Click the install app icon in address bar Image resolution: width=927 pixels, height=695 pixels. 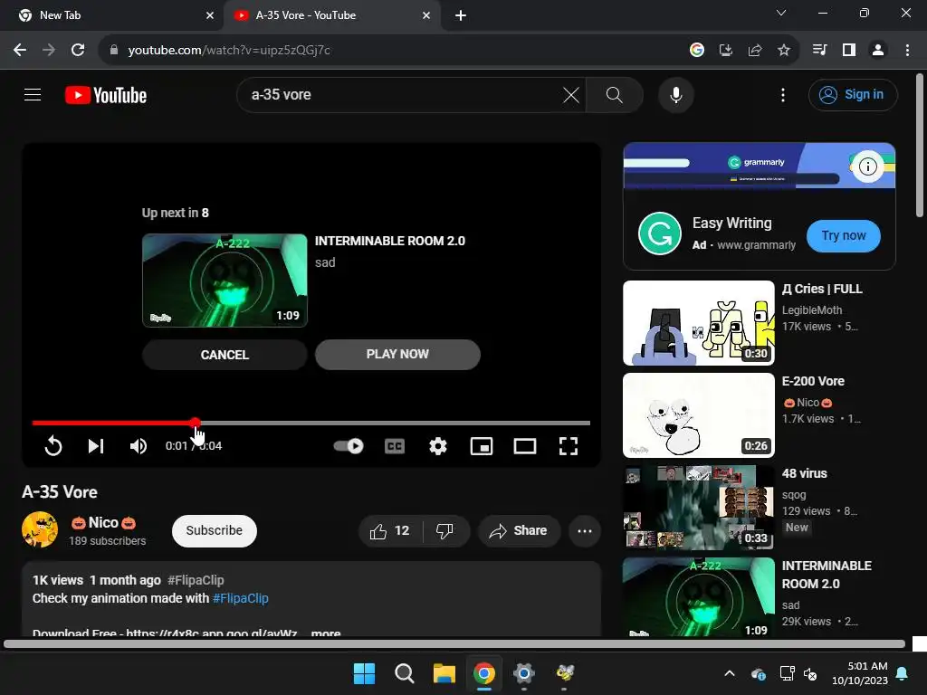725,50
